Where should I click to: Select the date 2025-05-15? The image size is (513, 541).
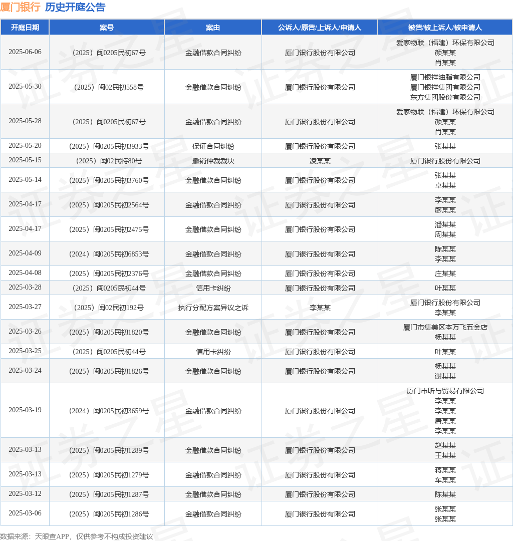(x=25, y=160)
